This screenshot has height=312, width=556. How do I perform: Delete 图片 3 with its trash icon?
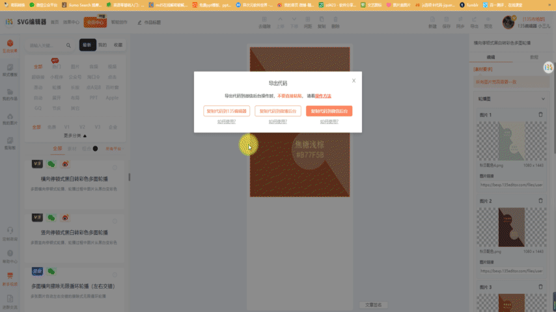540,287
